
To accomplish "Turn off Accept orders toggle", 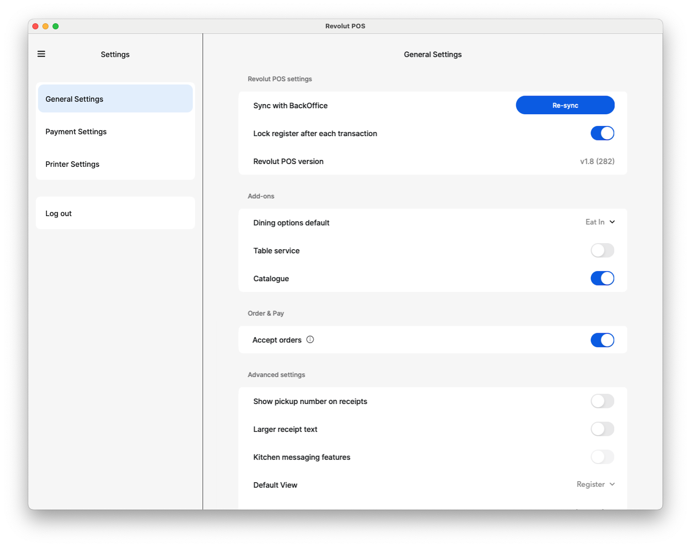I will [603, 340].
